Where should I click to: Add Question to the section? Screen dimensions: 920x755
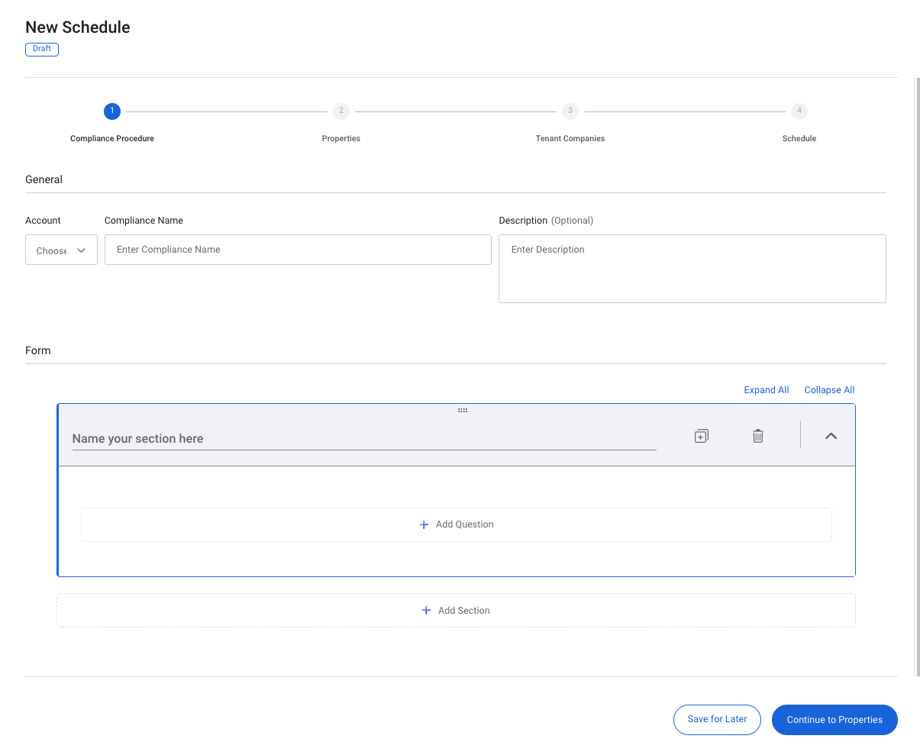[457, 524]
